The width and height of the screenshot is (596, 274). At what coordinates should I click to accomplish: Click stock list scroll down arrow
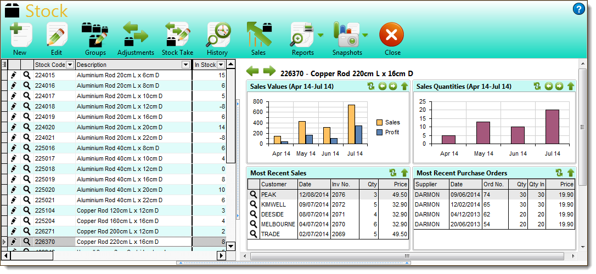(230, 246)
